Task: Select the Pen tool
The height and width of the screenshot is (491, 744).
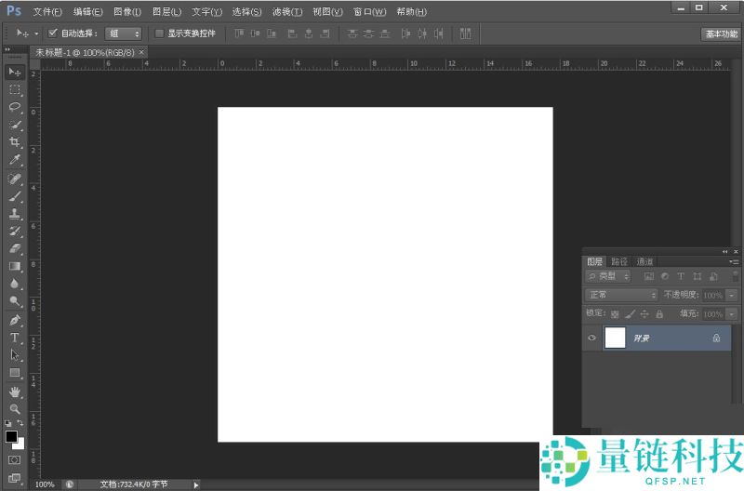Action: tap(15, 320)
